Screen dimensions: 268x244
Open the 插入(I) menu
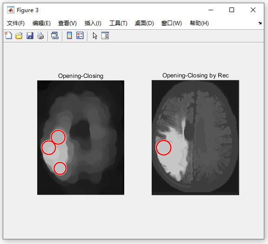(93, 23)
